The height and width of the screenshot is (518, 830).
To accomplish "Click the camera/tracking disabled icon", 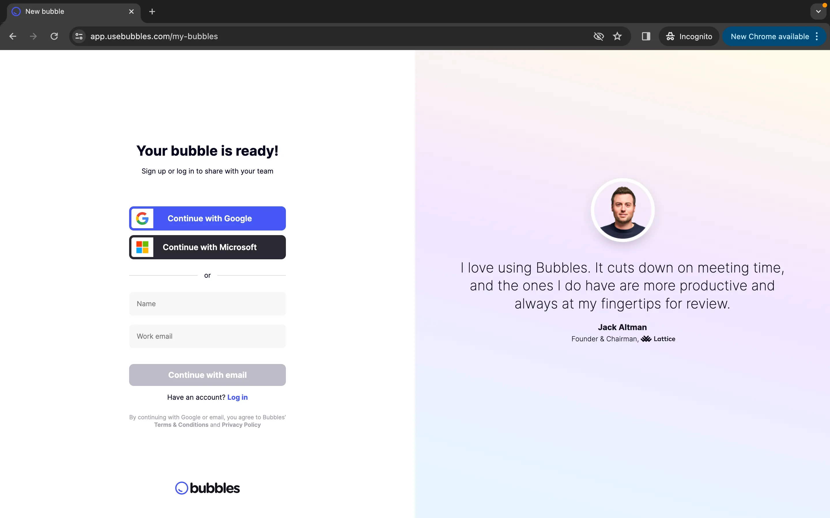I will click(598, 36).
